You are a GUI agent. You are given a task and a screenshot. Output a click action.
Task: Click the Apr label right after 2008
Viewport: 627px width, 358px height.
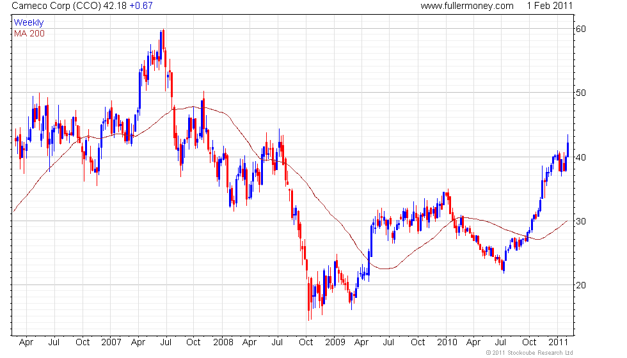(249, 343)
